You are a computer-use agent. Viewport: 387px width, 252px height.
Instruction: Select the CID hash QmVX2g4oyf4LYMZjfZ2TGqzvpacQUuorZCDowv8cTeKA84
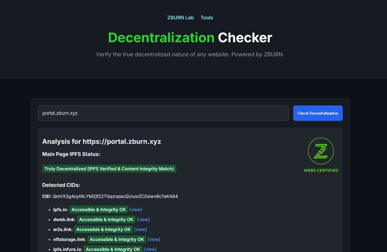click(115, 196)
